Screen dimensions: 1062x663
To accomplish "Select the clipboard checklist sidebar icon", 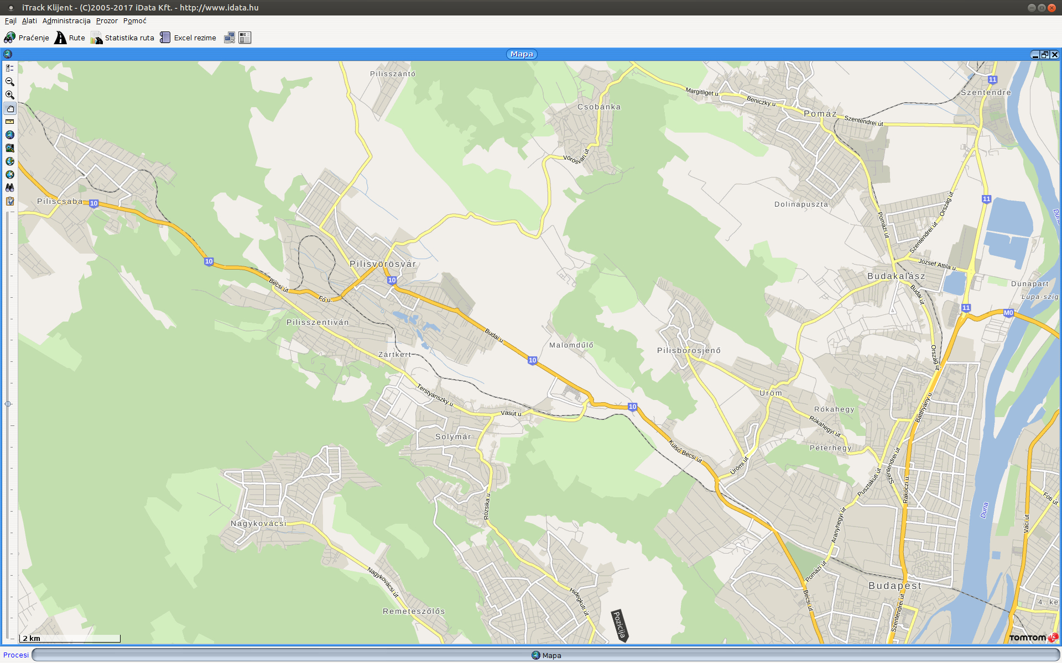I will (9, 201).
